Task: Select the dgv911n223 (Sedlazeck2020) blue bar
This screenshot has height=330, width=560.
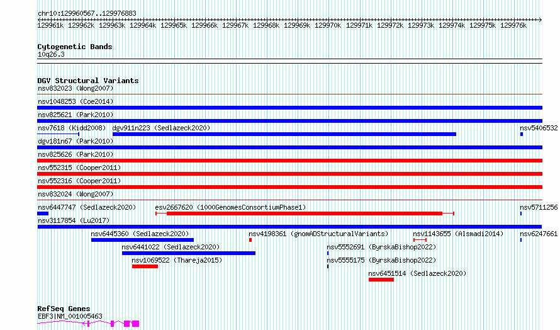Action: click(284, 134)
